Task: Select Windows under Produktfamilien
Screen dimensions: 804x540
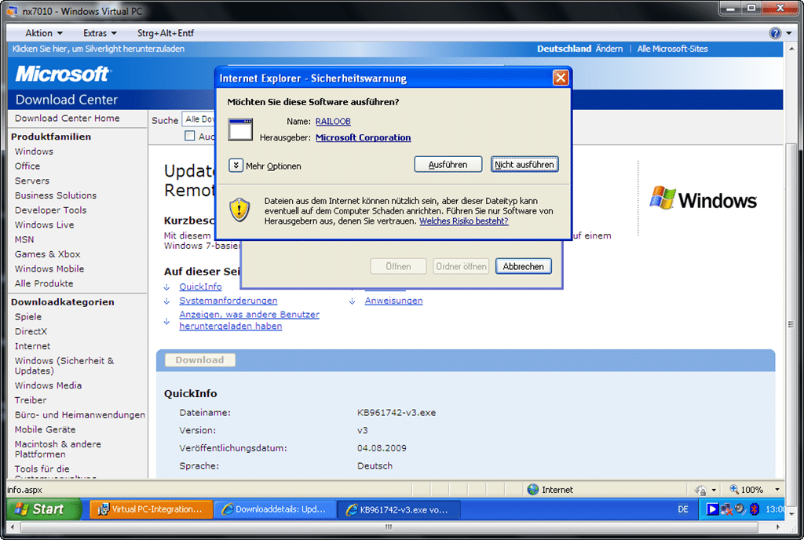Action: (34, 151)
